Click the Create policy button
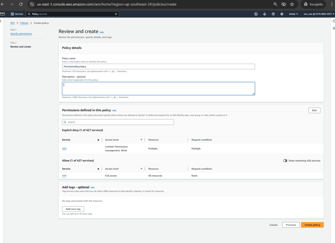This screenshot has width=335, height=243. click(312, 225)
